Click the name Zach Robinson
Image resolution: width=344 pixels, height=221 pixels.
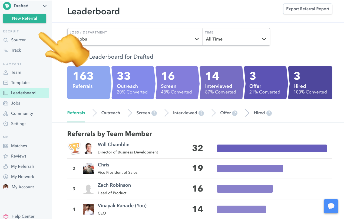coord(114,185)
